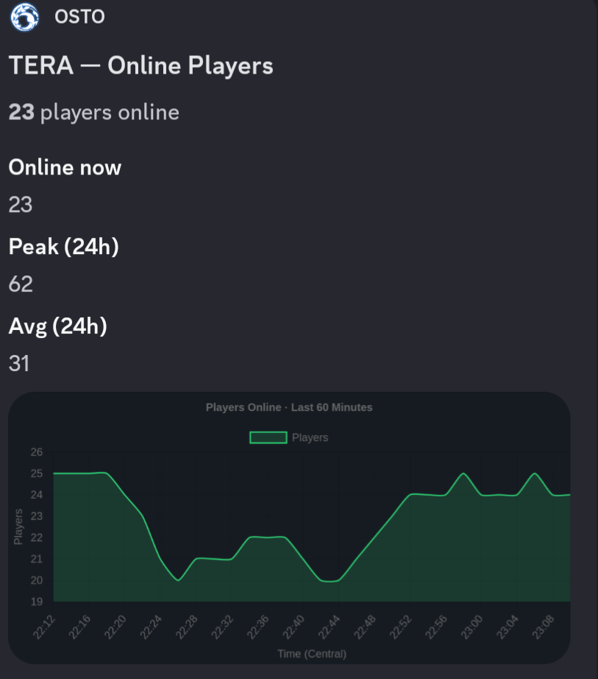This screenshot has width=598, height=679.
Task: Click the Avg (24h) field heading
Action: [57, 326]
